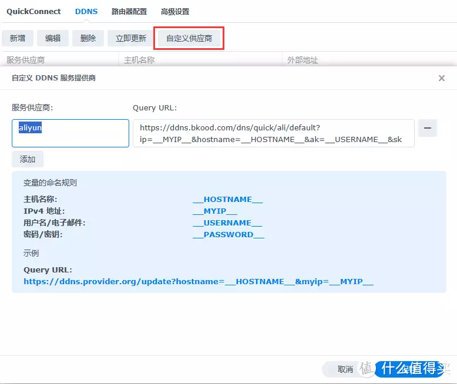The width and height of the screenshot is (457, 384).
Task: Click the 用户名/电子邮件: rule label
Action: tap(54, 223)
